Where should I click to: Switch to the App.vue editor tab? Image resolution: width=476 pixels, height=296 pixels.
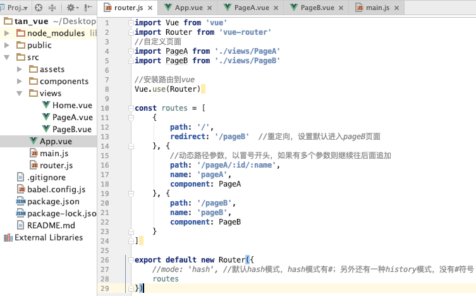click(x=188, y=8)
